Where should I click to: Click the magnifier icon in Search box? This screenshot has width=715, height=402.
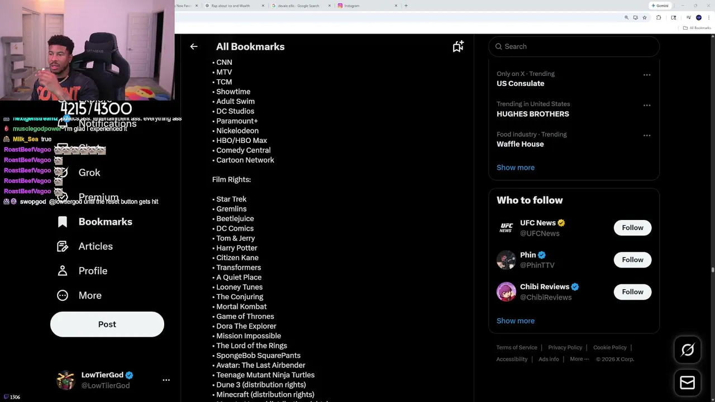pos(499,46)
